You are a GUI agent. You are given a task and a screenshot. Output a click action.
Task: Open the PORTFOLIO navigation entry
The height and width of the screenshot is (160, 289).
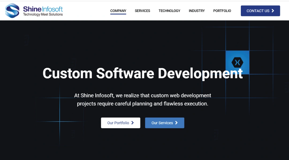tap(222, 11)
